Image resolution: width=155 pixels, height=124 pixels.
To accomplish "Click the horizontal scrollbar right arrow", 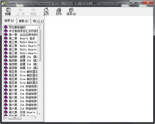I will click(35, 118).
